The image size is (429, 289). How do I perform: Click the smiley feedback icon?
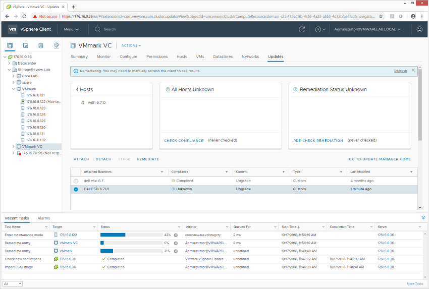(419, 29)
